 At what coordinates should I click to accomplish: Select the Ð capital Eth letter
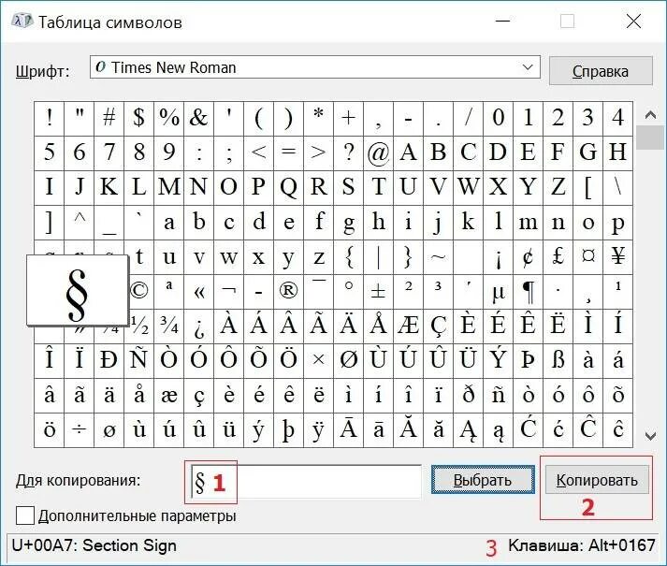click(109, 361)
